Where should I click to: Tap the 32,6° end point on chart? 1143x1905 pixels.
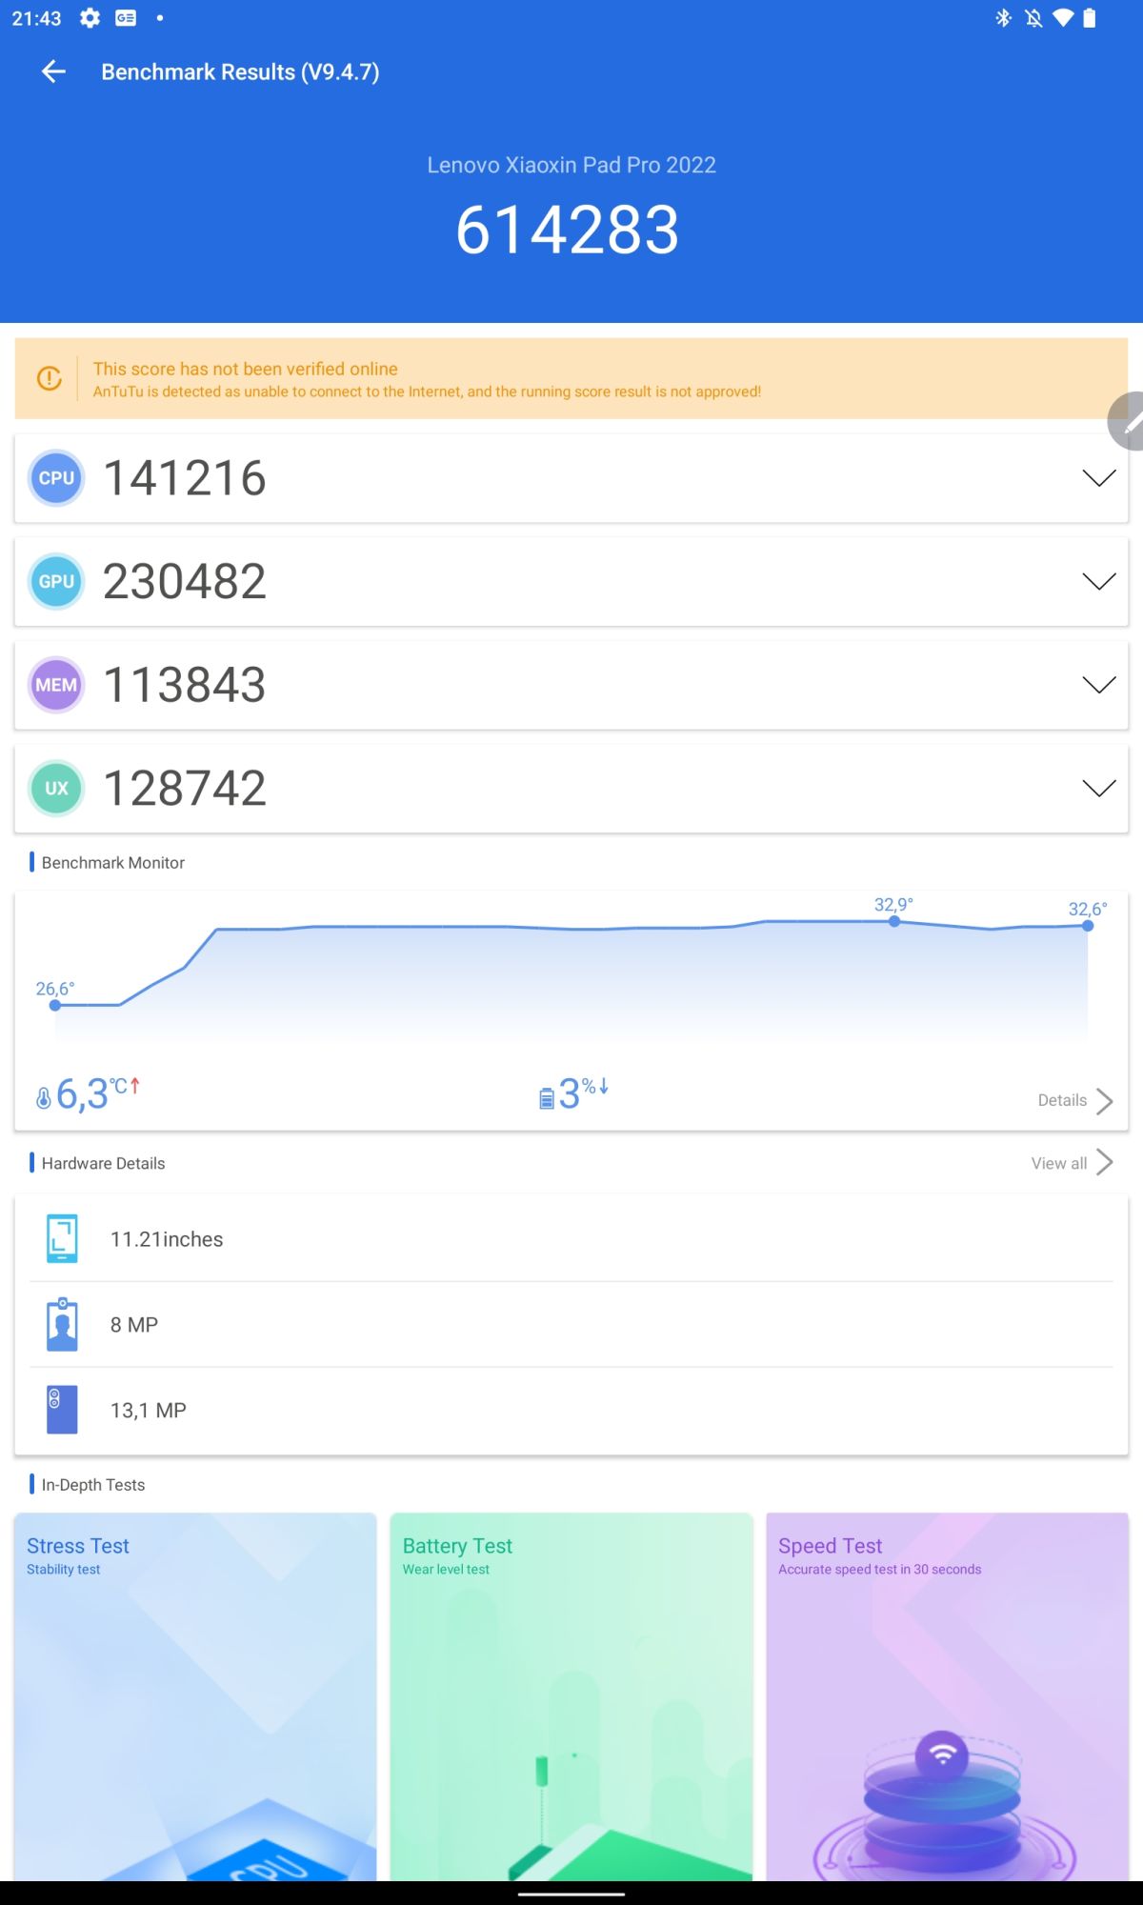coord(1088,926)
